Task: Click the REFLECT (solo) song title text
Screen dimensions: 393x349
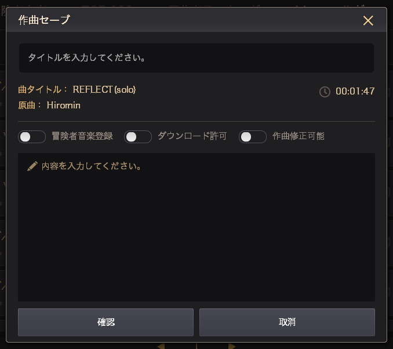Action: pyautogui.click(x=104, y=89)
